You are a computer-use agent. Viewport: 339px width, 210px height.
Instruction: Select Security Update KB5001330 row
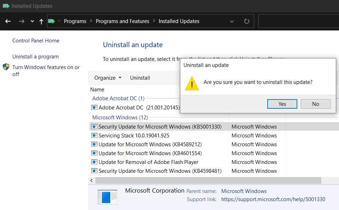pyautogui.click(x=214, y=127)
